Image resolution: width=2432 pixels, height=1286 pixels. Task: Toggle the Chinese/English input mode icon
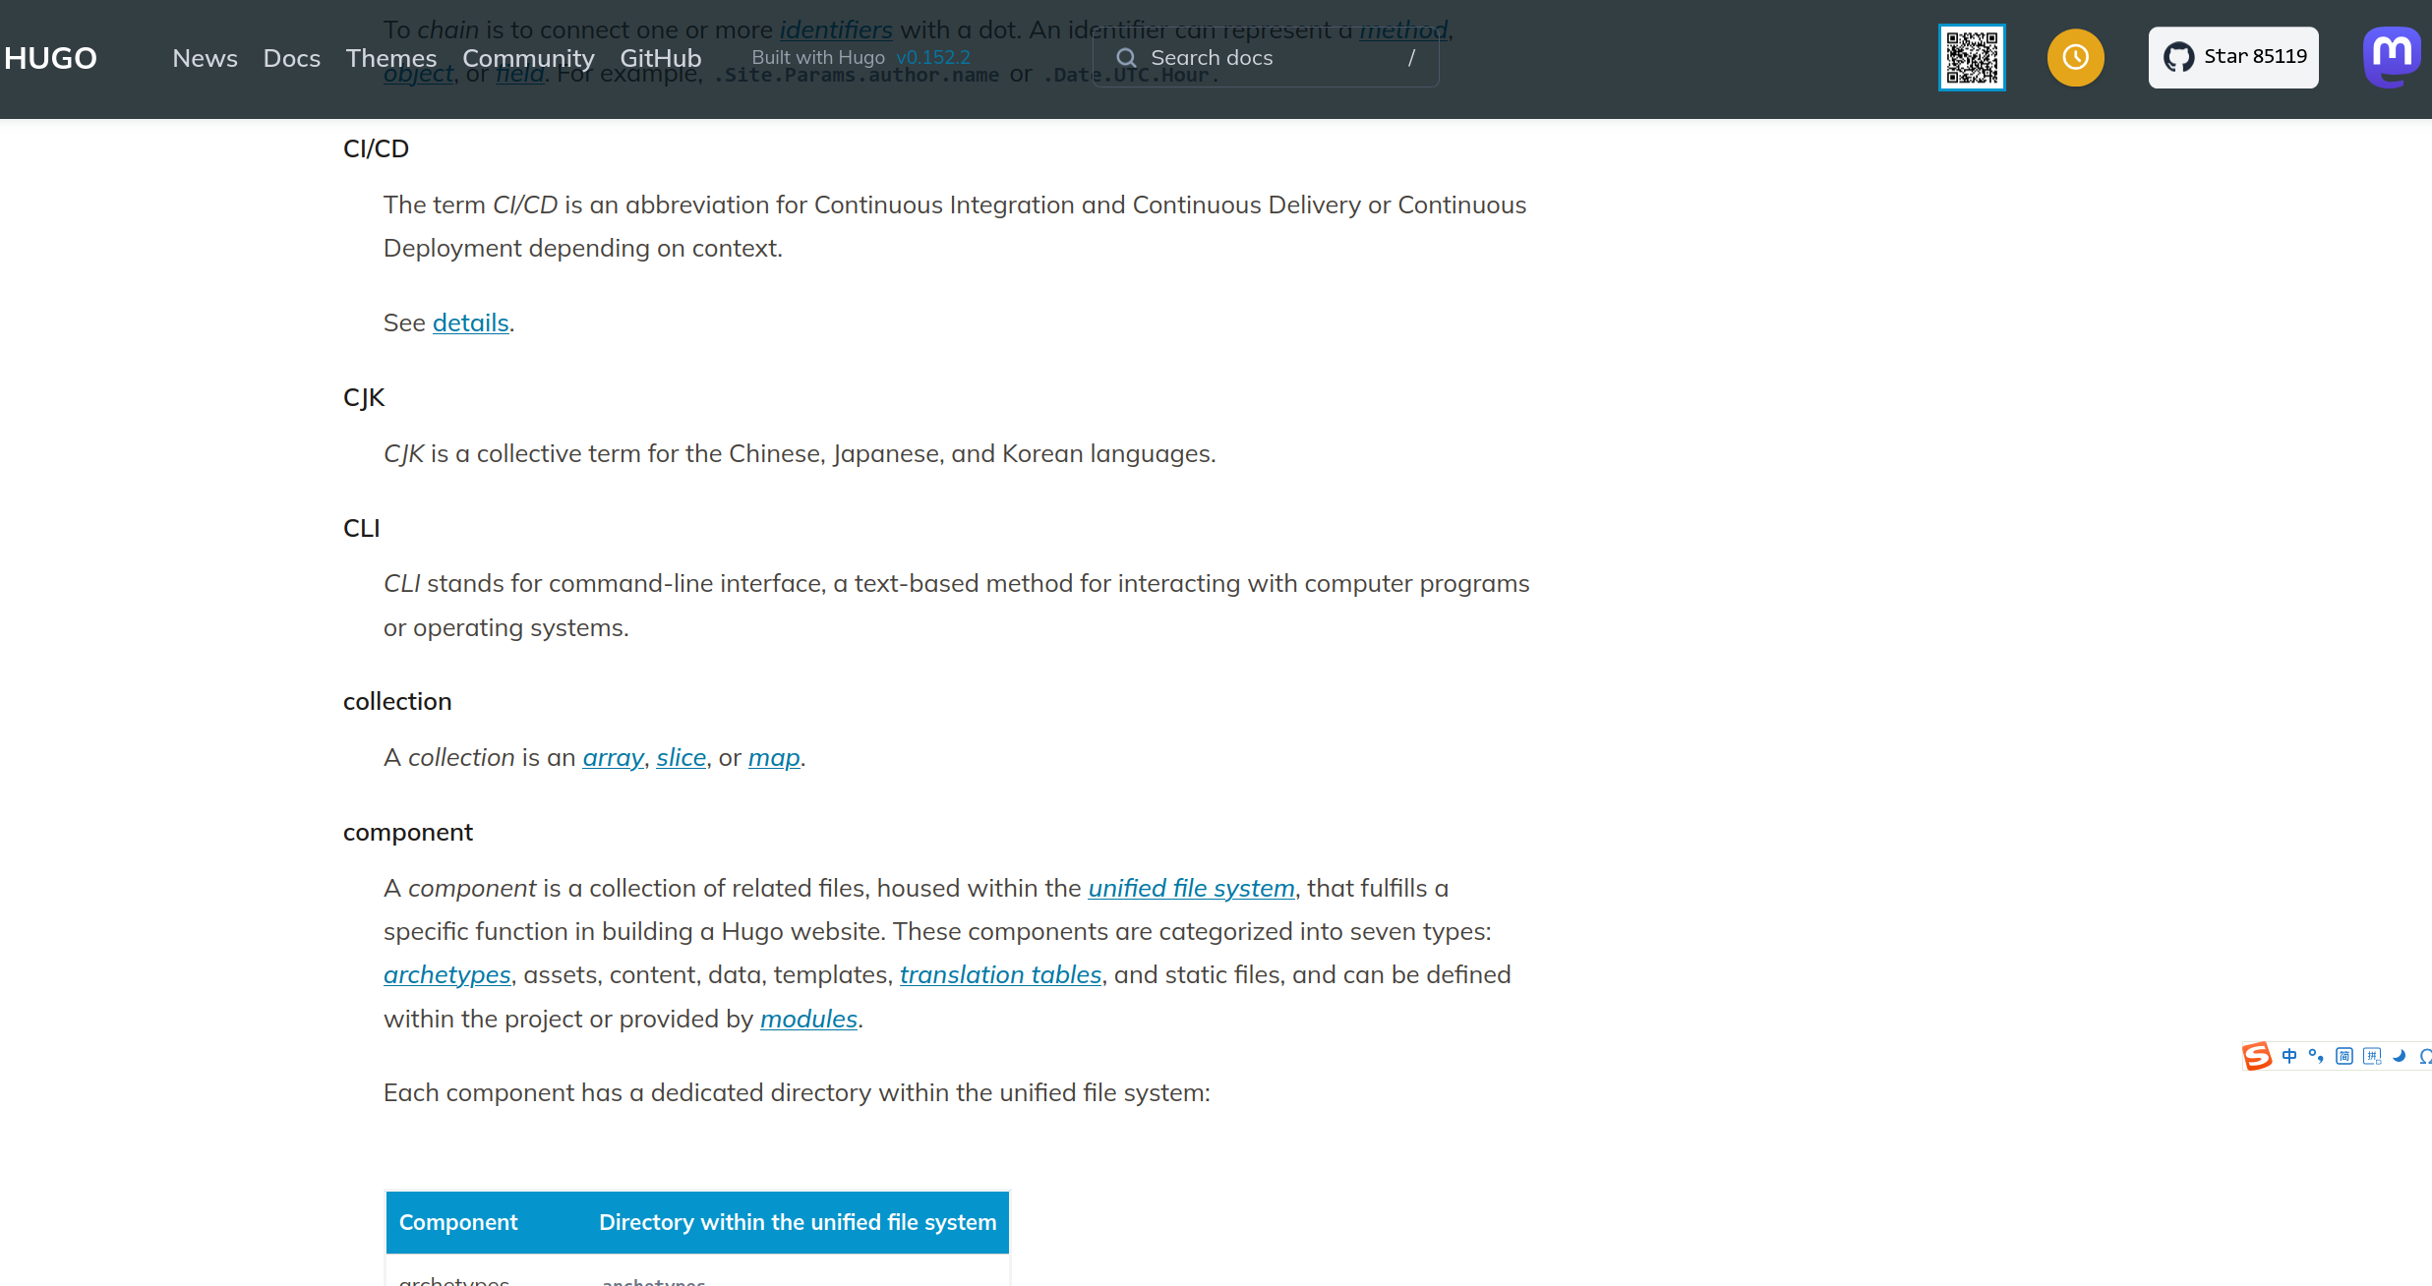(x=2289, y=1056)
